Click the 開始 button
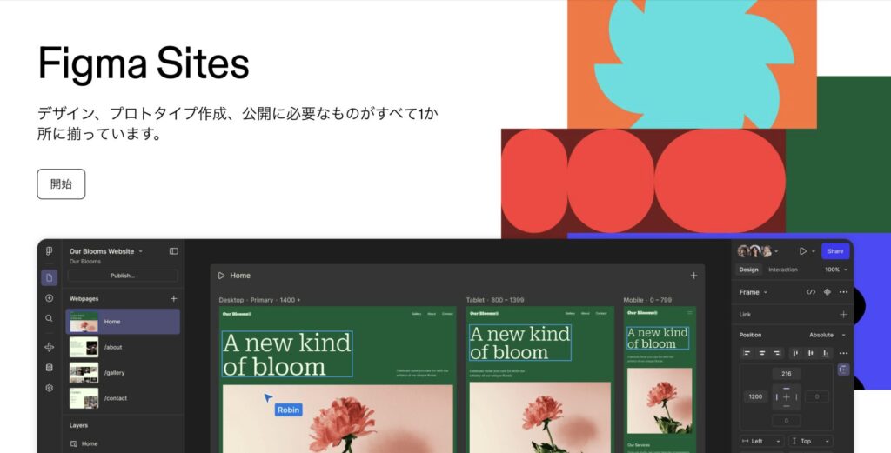Screen dimensions: 891x453 click(x=61, y=184)
